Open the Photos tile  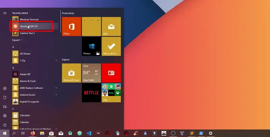coord(91,46)
